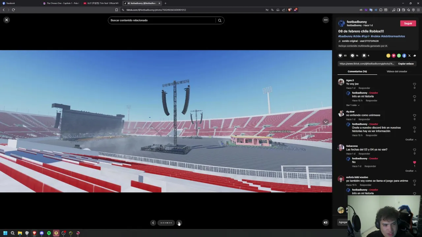Open festbadbunny profile avatar in header
This screenshot has width=422, height=237.
[x=342, y=23]
